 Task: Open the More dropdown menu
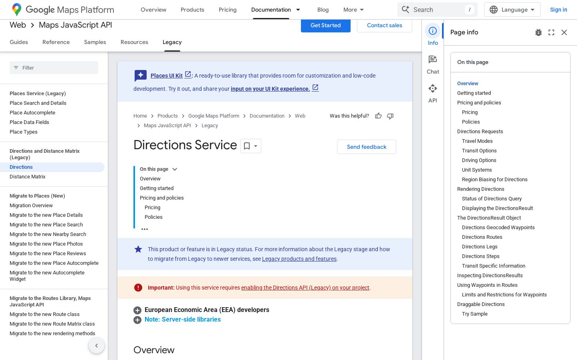pyautogui.click(x=354, y=10)
